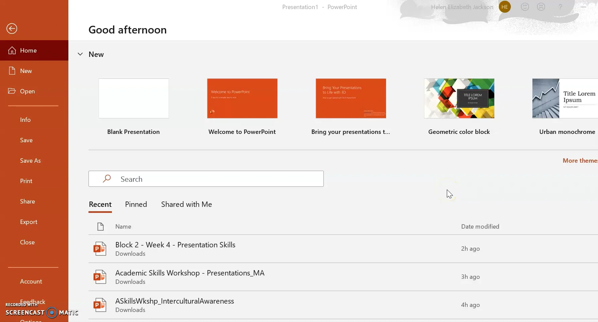Select the Geometric color block theme
Image resolution: width=598 pixels, height=322 pixels.
tap(459, 98)
